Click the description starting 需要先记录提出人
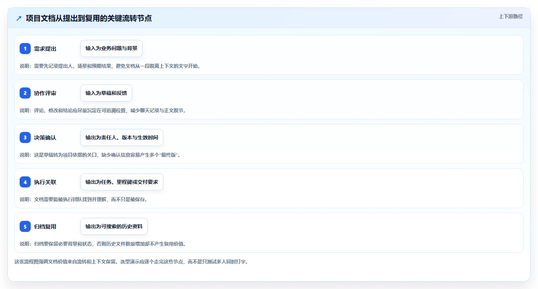Screen dimensions: 538x289 click(110, 66)
